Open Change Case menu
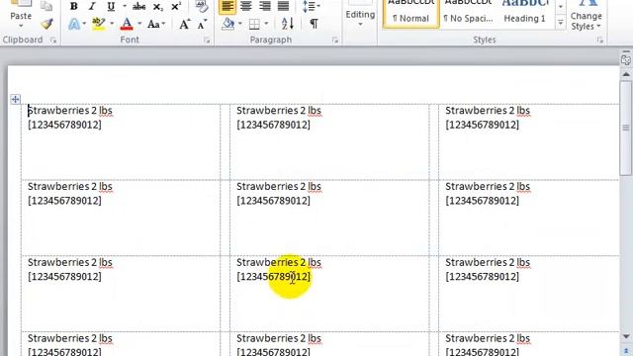The height and width of the screenshot is (356, 633). pos(156,24)
